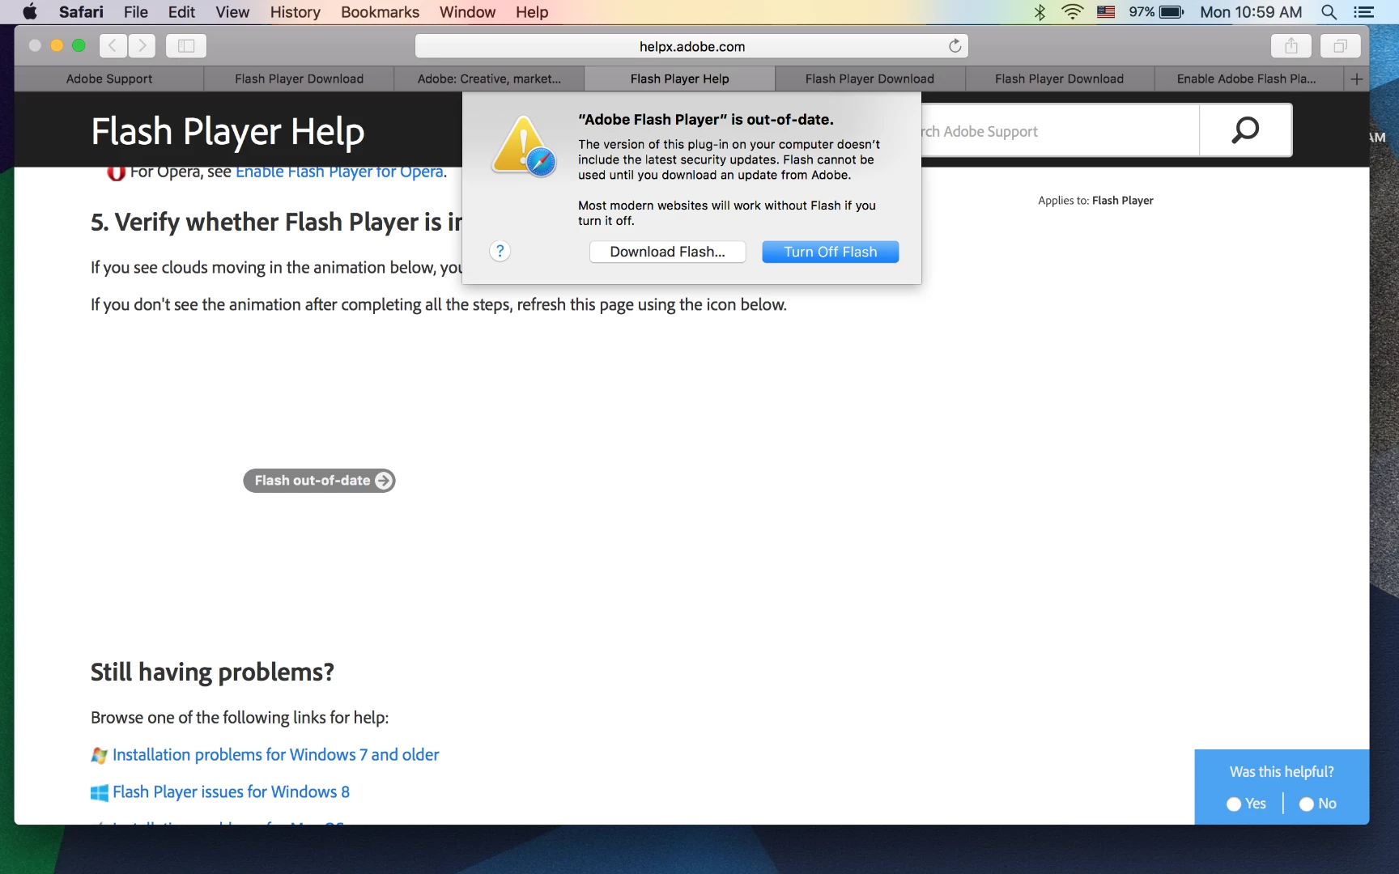
Task: Open the Apple menu
Action: 30,12
